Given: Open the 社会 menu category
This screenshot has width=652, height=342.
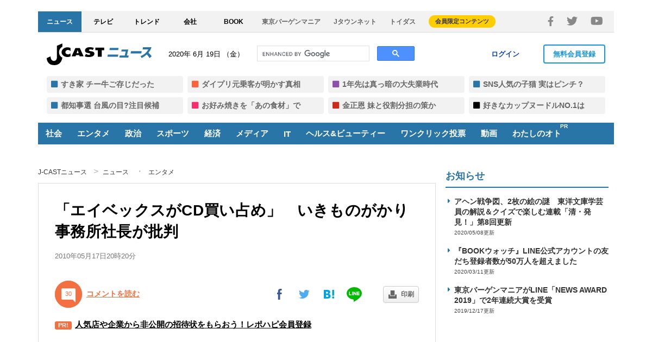Looking at the screenshot, I should (x=54, y=134).
